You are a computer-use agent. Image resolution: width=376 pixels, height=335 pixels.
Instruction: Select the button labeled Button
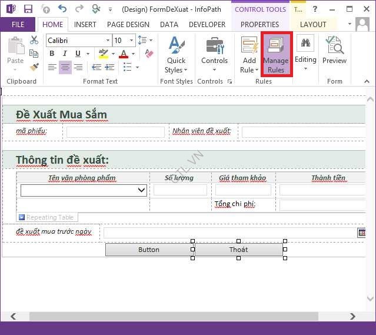tap(148, 250)
